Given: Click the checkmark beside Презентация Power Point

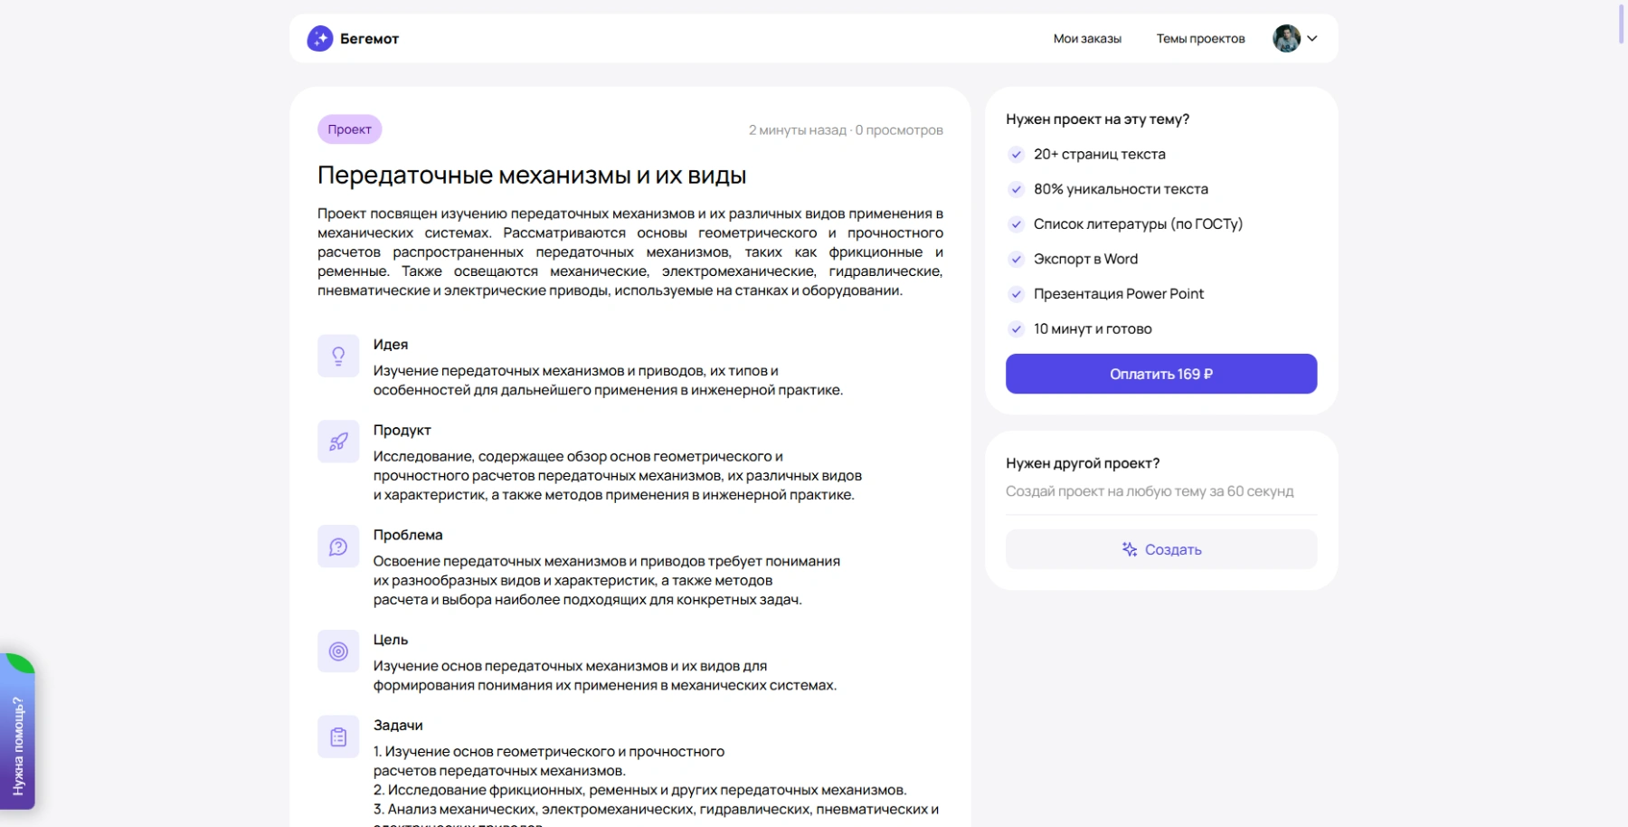Looking at the screenshot, I should (1015, 293).
